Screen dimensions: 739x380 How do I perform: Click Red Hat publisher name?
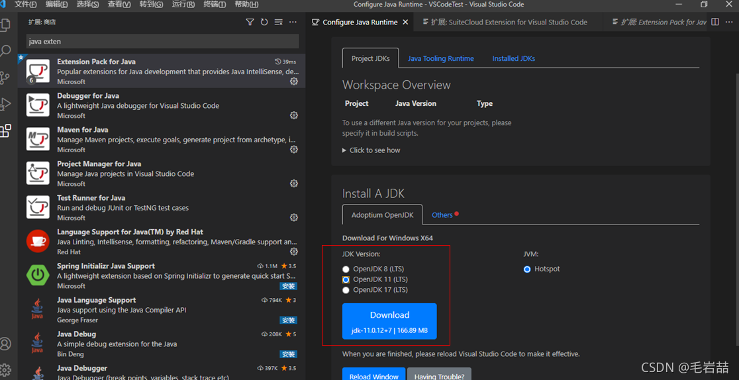69,252
